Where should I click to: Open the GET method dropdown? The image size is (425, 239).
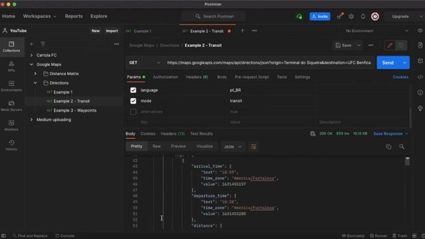tap(145, 63)
